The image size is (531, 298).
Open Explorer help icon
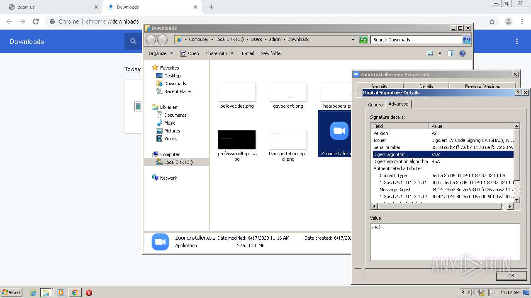[463, 53]
